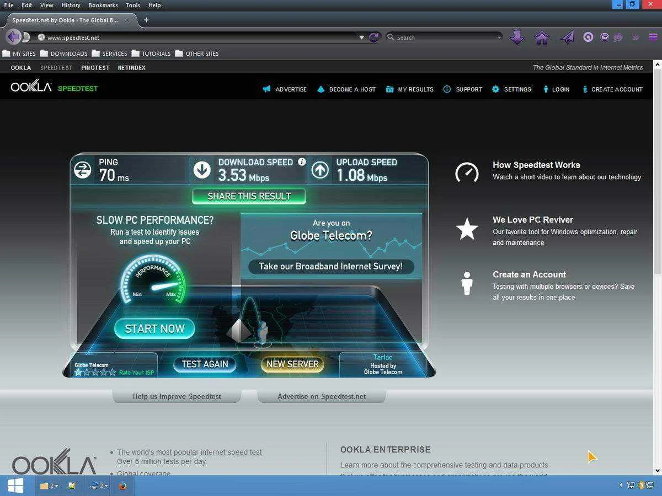
Task: Open the Tools menu
Action: pyautogui.click(x=133, y=5)
